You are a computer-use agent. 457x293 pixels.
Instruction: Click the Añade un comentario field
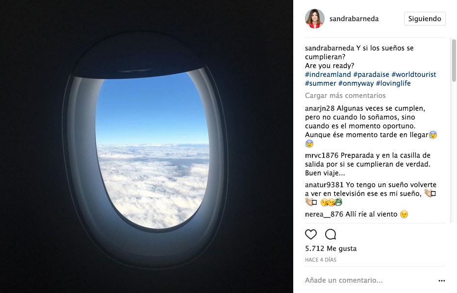(x=370, y=280)
